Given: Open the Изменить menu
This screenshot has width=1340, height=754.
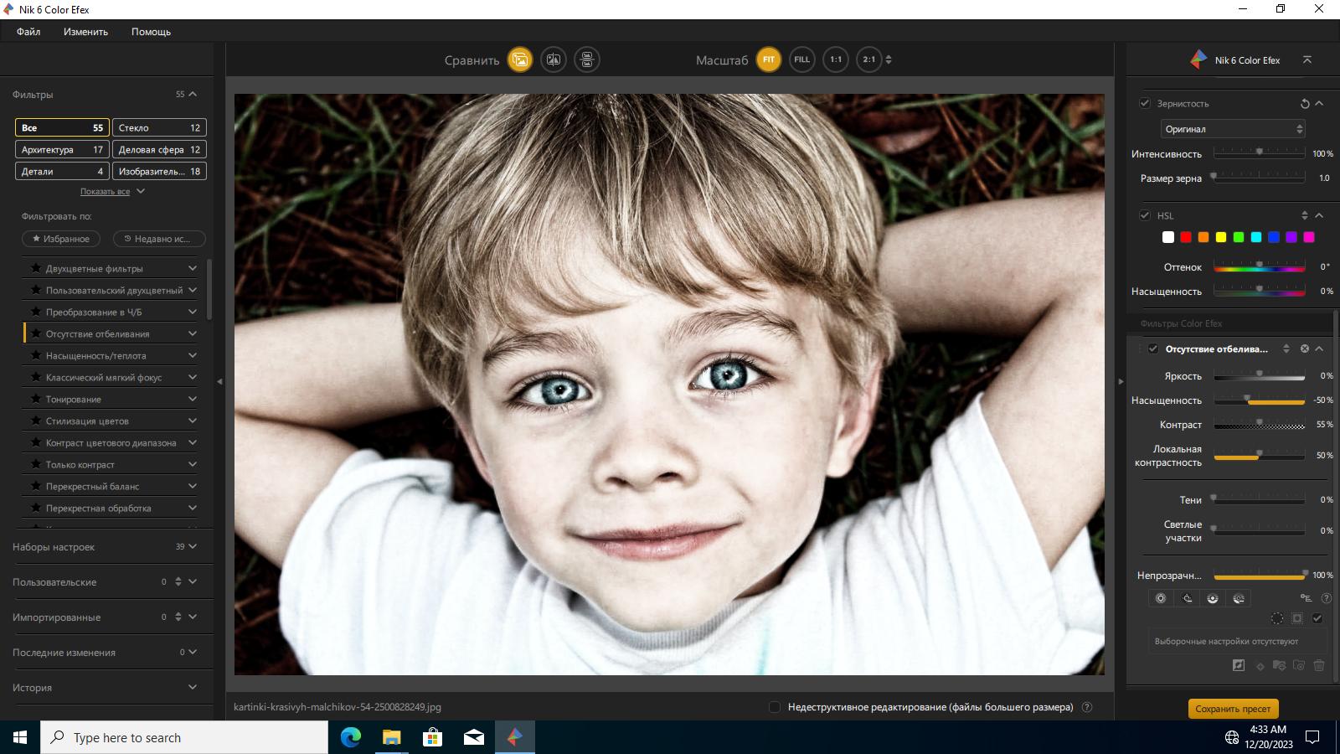Looking at the screenshot, I should coord(85,32).
